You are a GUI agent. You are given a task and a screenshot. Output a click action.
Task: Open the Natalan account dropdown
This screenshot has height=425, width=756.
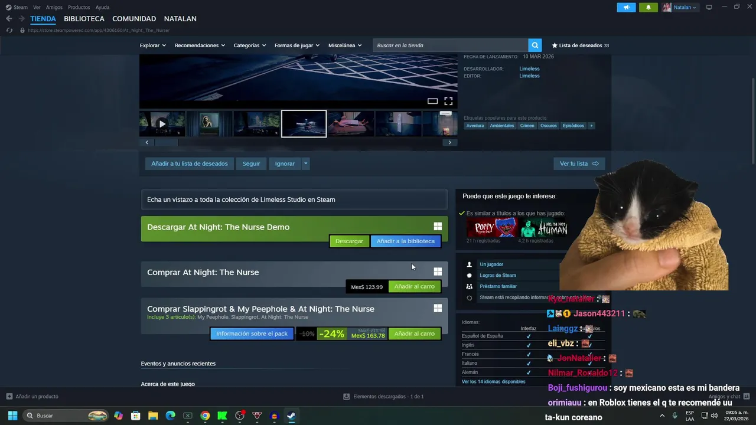click(685, 7)
